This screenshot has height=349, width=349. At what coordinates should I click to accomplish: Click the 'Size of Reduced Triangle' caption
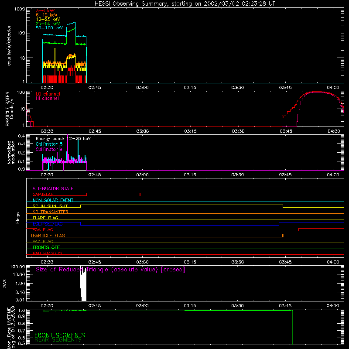110,270
